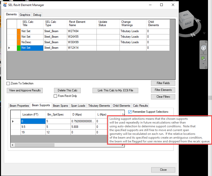
Task: Click the Clear Filters button
Action: pyautogui.click(x=163, y=97)
